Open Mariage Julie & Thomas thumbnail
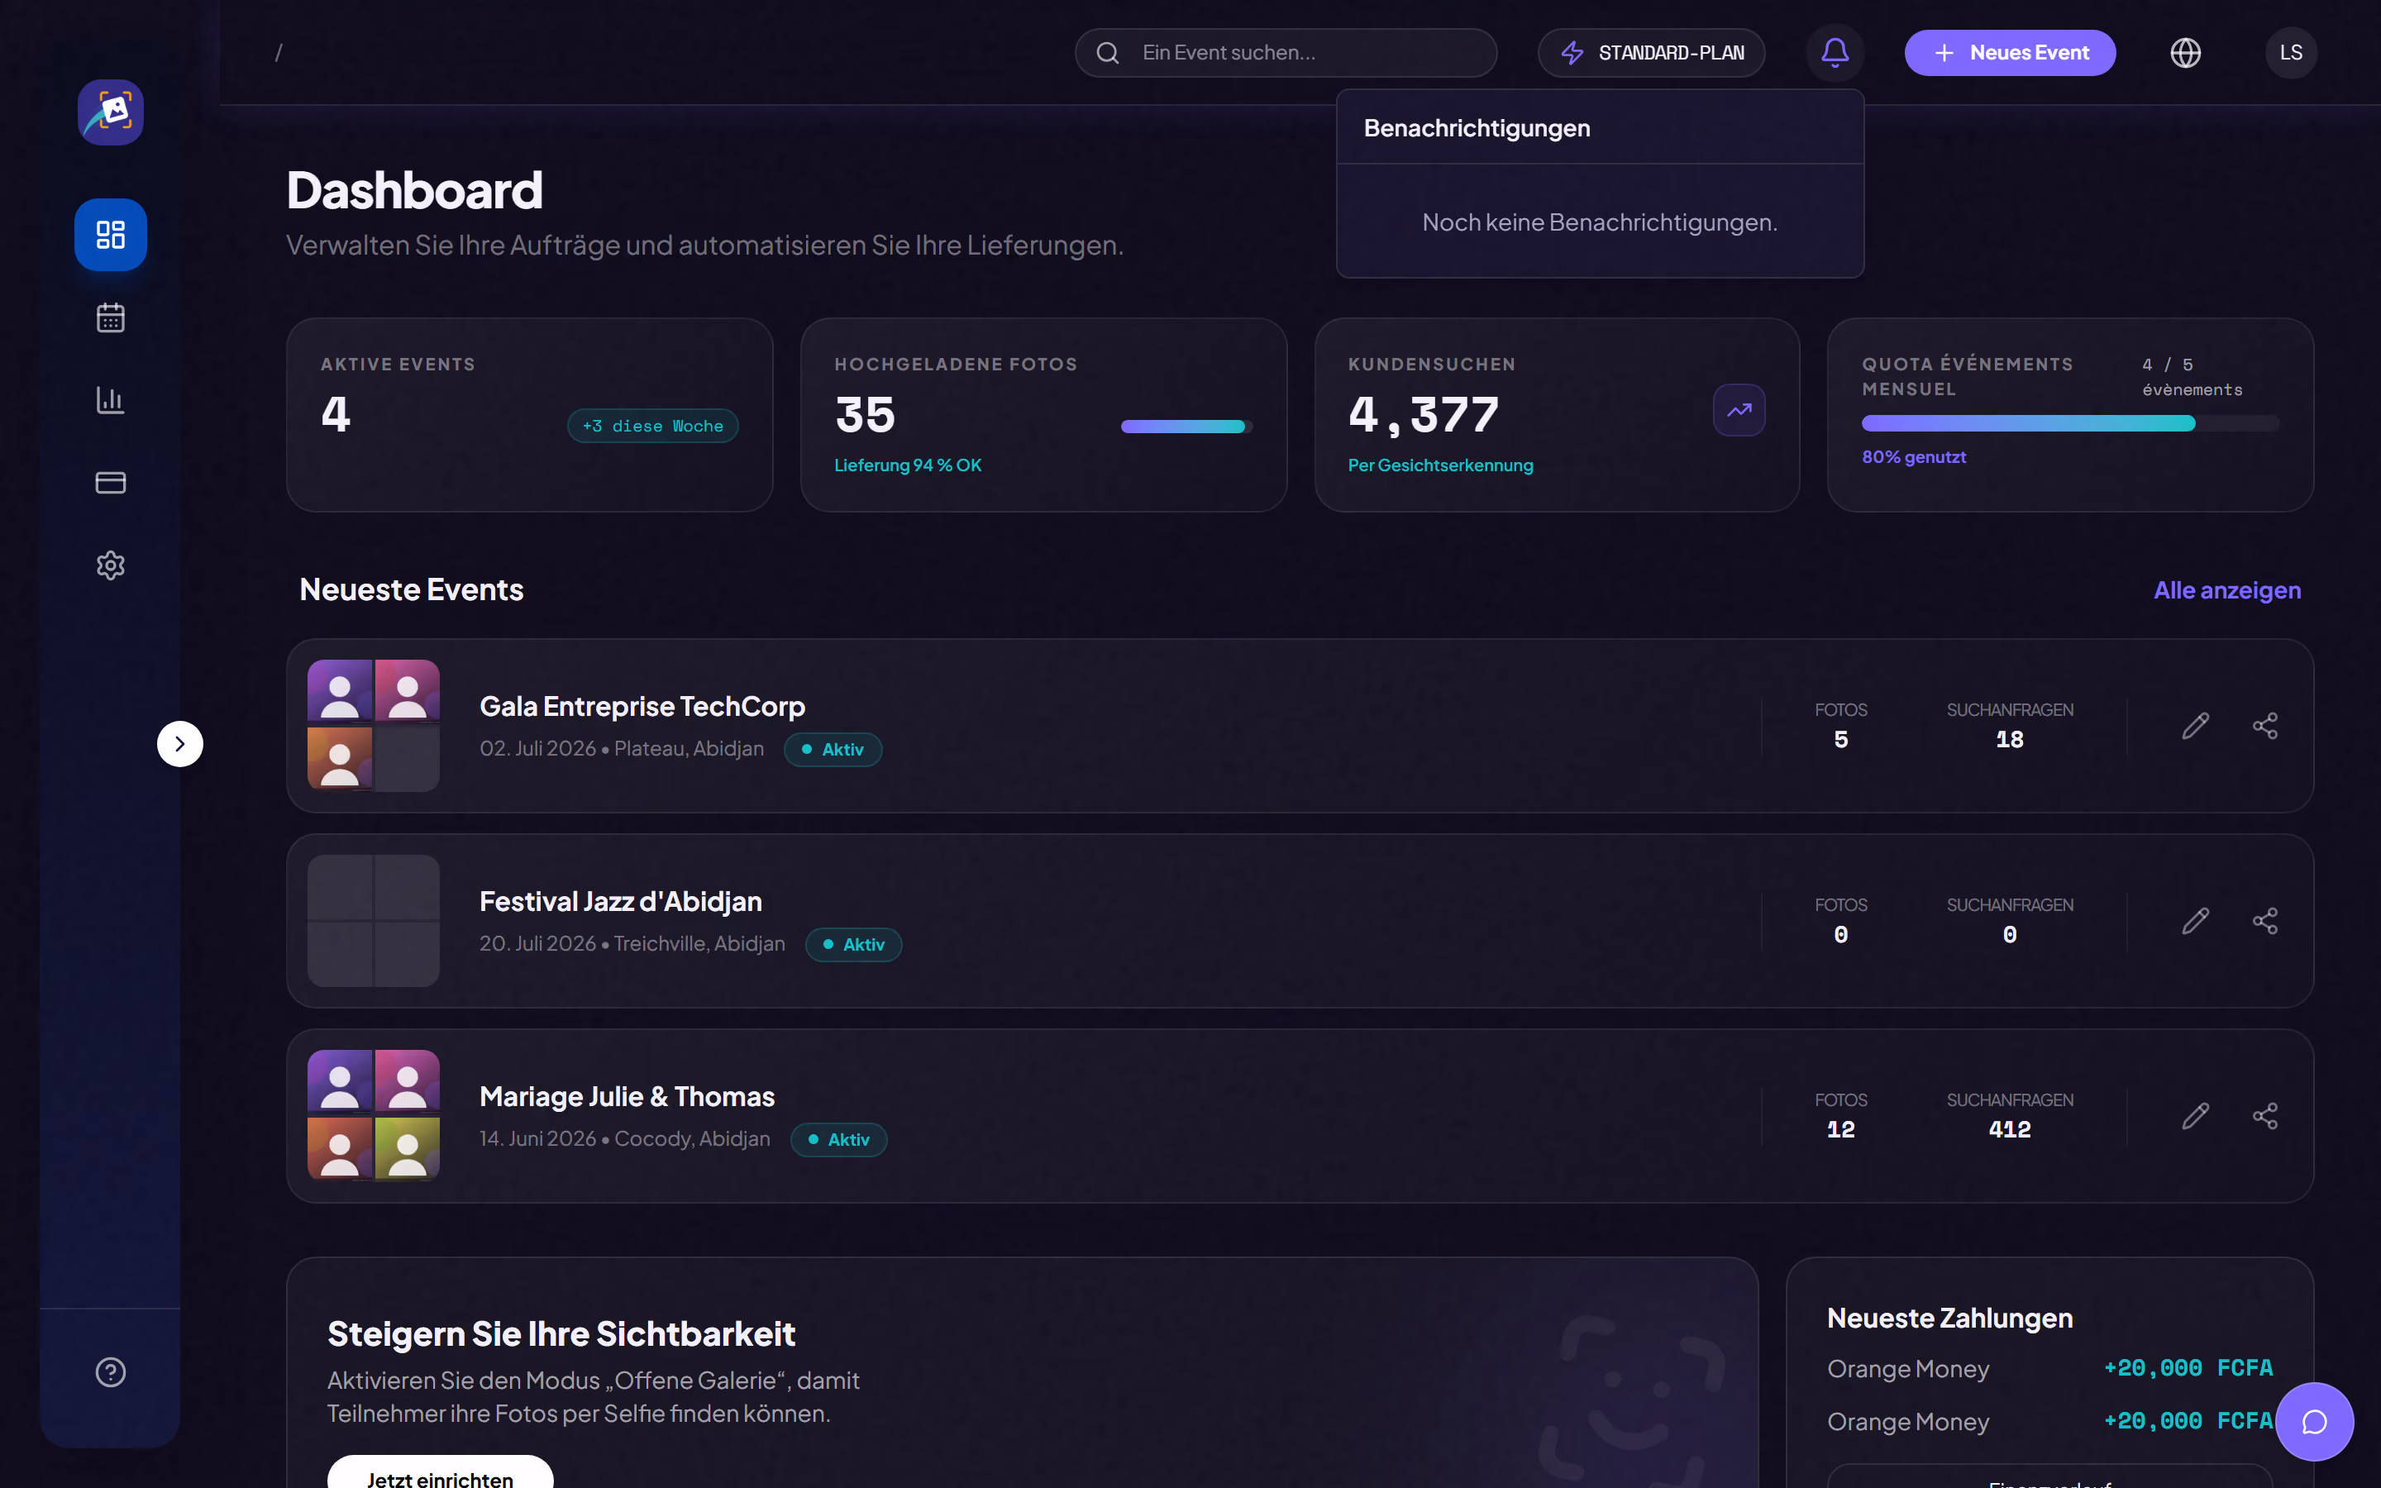 point(373,1115)
